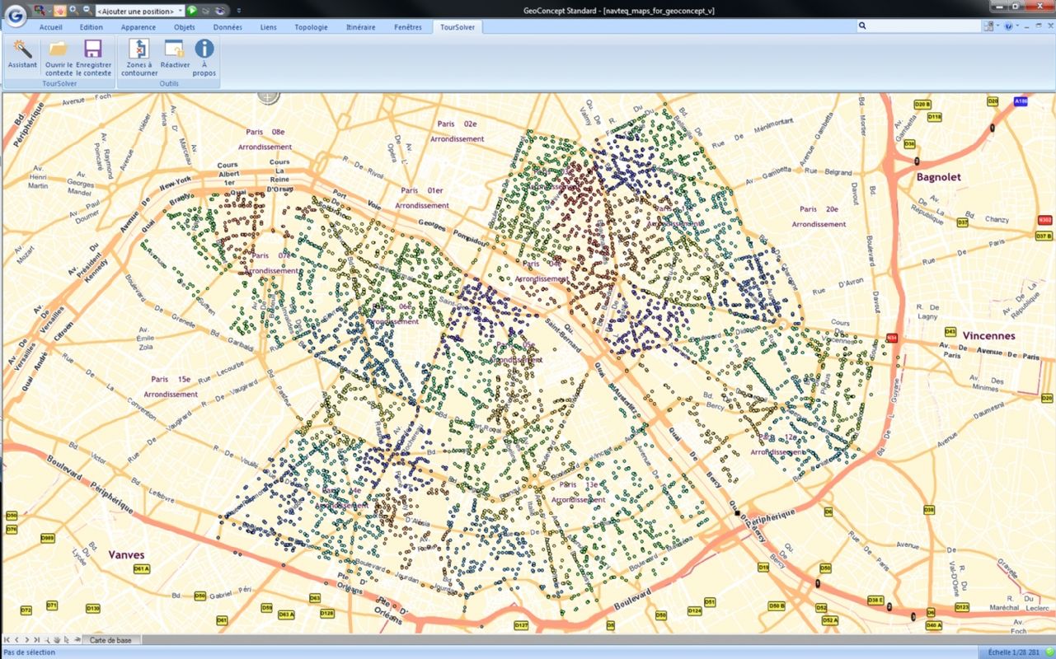This screenshot has height=659, width=1056.
Task: Click the 'Paris 20e Arrondissement' label
Action: coord(819,217)
